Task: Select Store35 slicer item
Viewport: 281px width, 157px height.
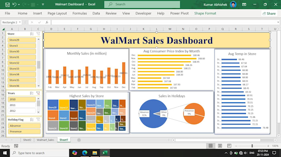Action: (21, 80)
